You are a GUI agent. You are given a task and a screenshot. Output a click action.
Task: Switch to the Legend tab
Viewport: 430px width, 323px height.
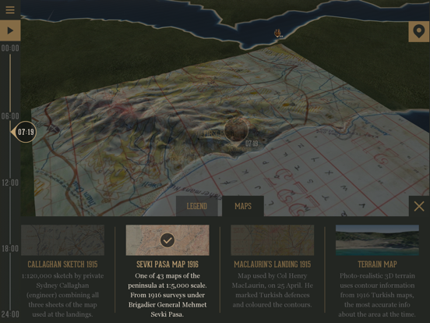coord(197,206)
